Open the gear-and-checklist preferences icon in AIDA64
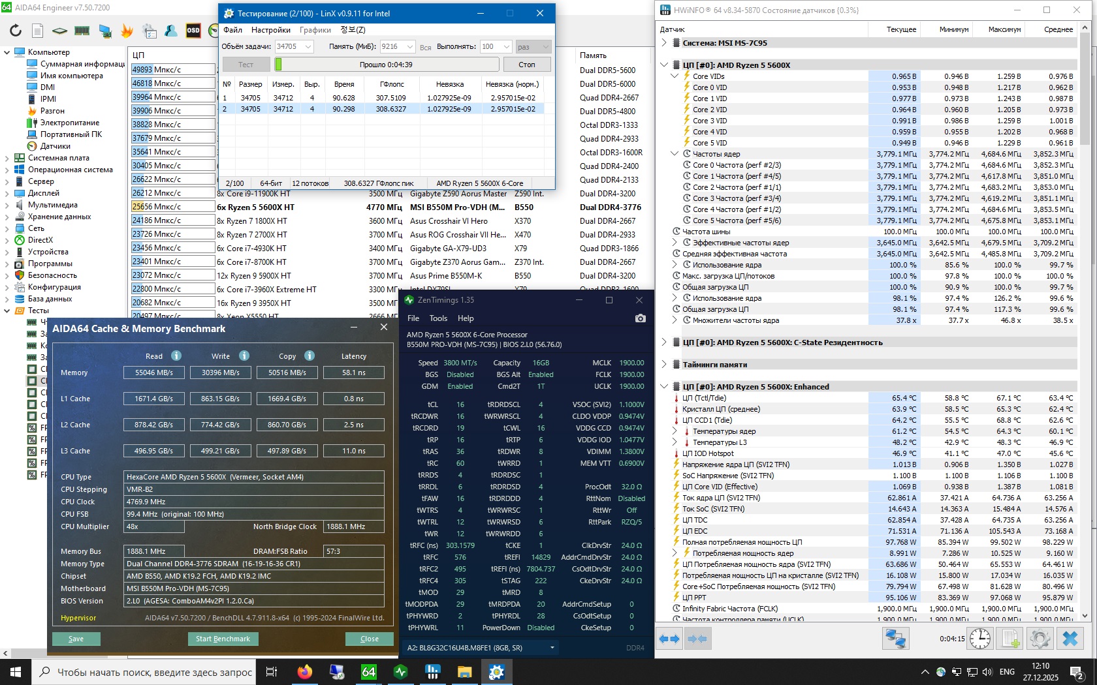 tap(150, 30)
